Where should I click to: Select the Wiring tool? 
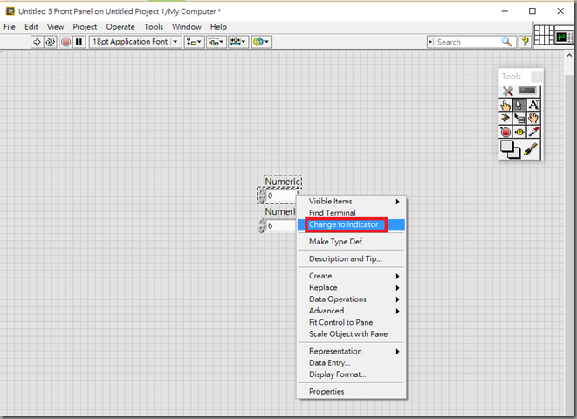click(x=505, y=119)
